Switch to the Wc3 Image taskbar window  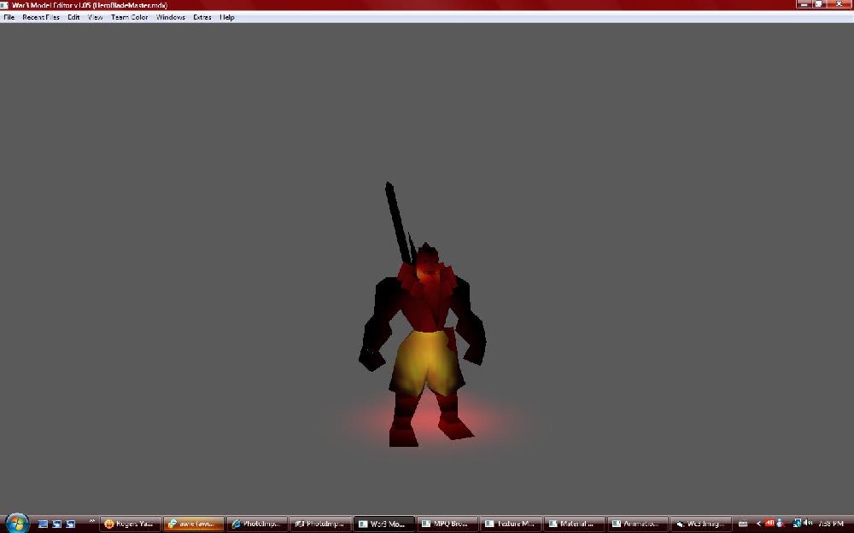701,524
